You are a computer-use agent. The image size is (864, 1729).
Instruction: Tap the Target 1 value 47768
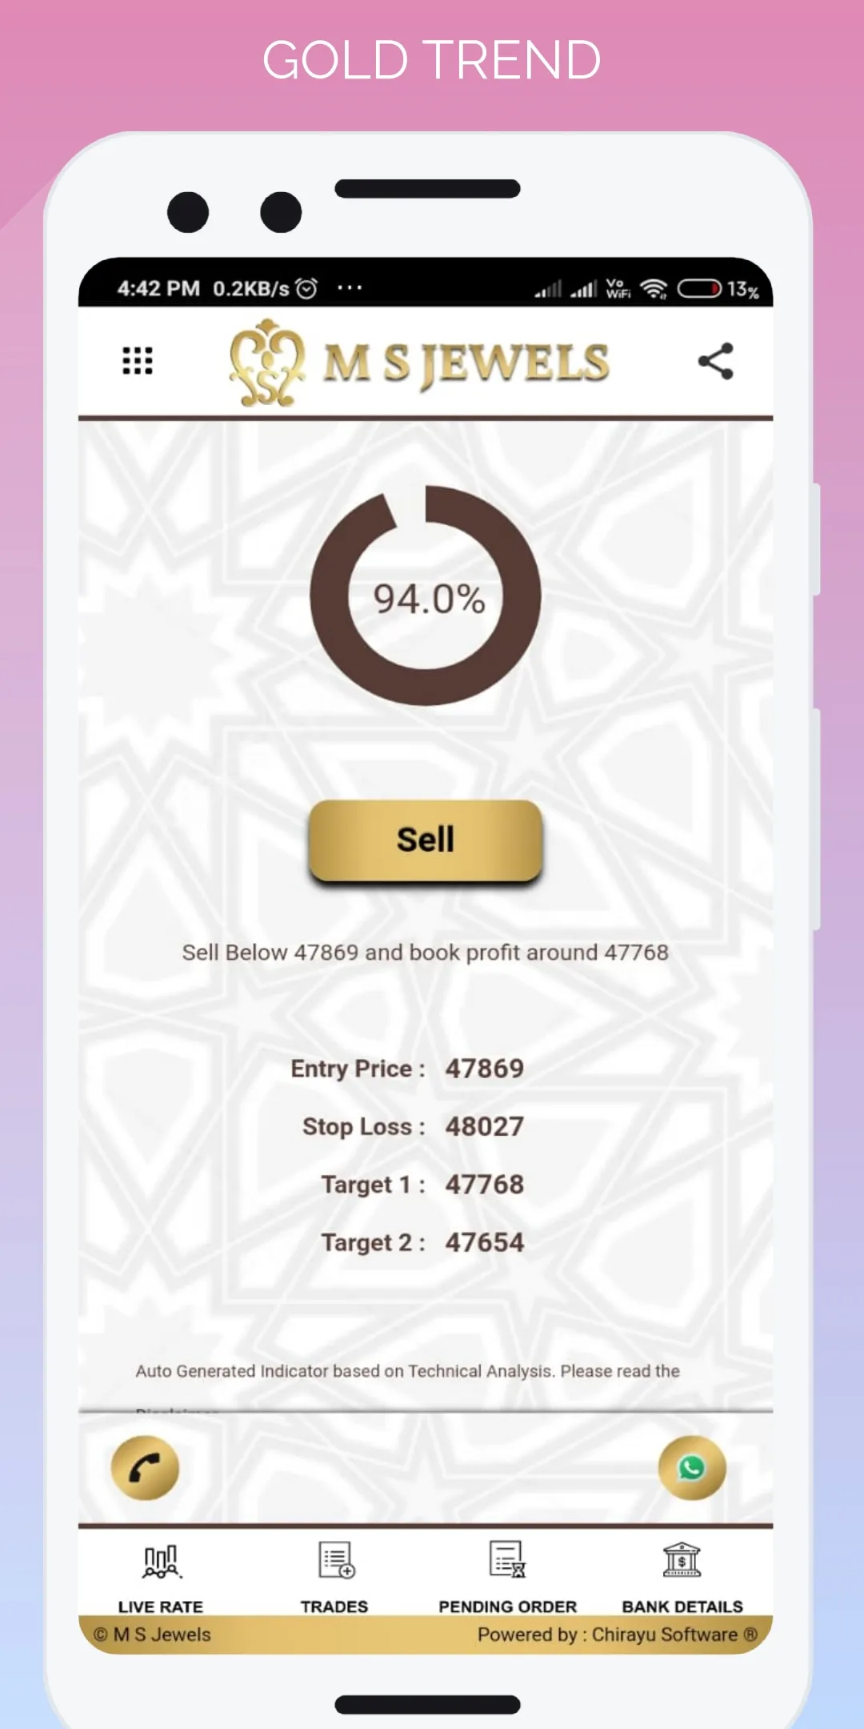[485, 1185]
